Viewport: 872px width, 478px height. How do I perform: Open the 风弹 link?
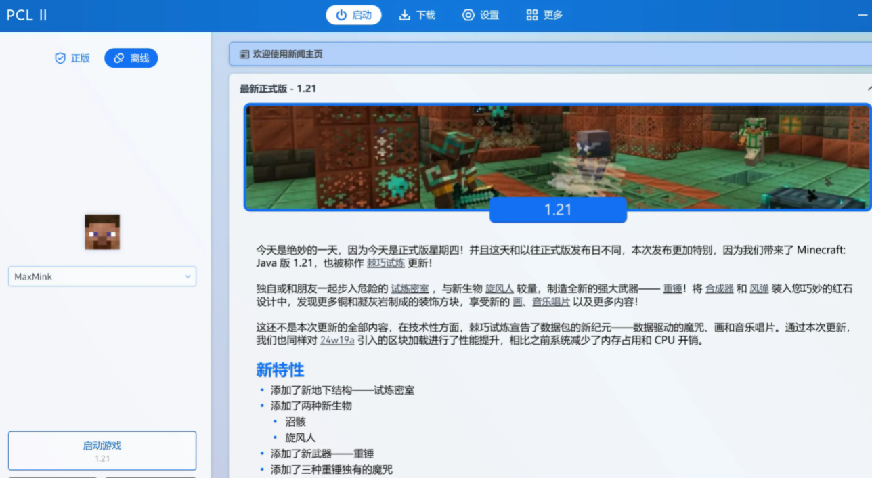pos(759,288)
